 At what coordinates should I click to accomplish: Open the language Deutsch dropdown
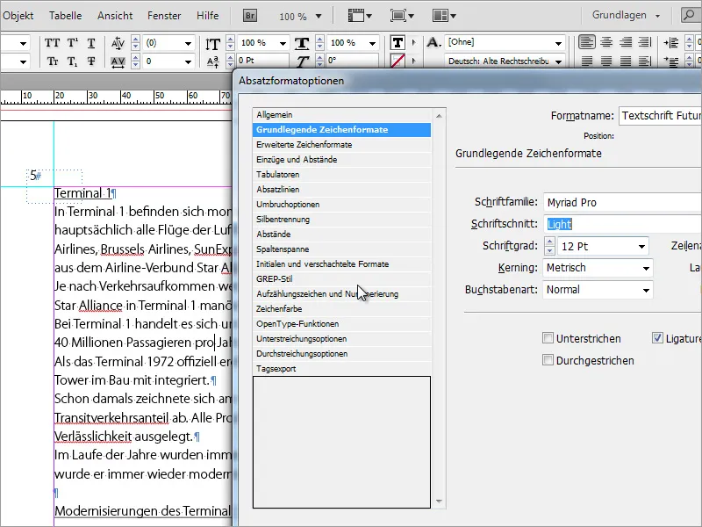[x=558, y=61]
